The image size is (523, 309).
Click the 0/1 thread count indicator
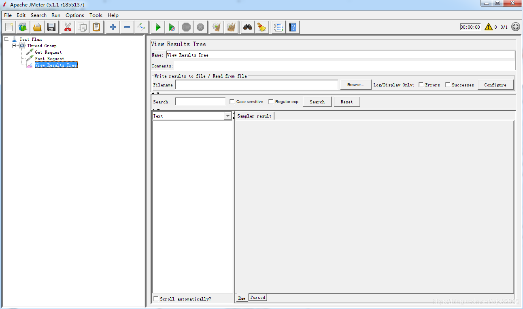tap(504, 27)
